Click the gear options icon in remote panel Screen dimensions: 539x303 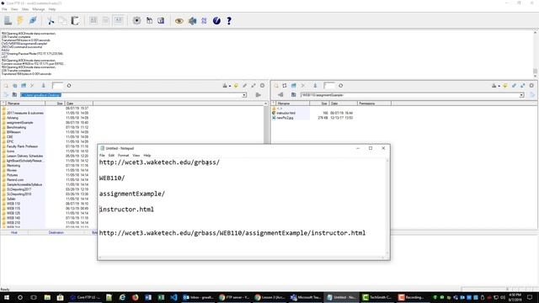click(531, 86)
